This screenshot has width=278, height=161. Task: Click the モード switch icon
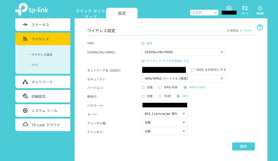click(245, 10)
